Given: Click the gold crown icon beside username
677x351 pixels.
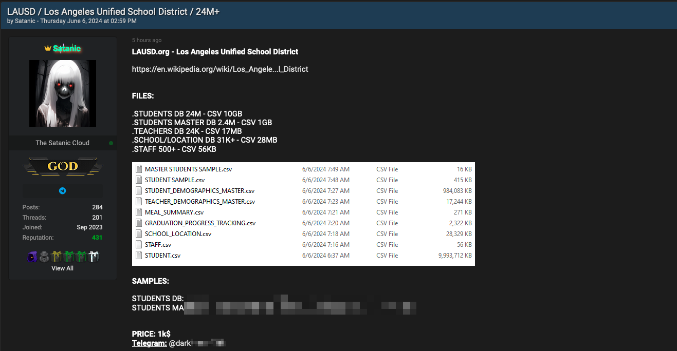Looking at the screenshot, I should click(x=48, y=48).
